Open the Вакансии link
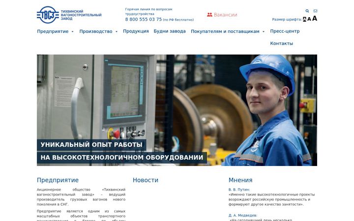The image size is (354, 221). 225,15
